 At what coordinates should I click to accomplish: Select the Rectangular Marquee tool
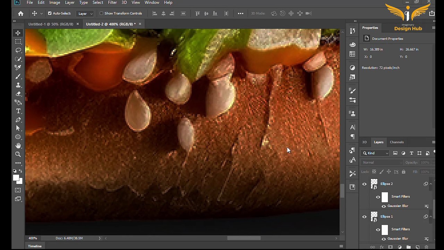click(x=18, y=42)
